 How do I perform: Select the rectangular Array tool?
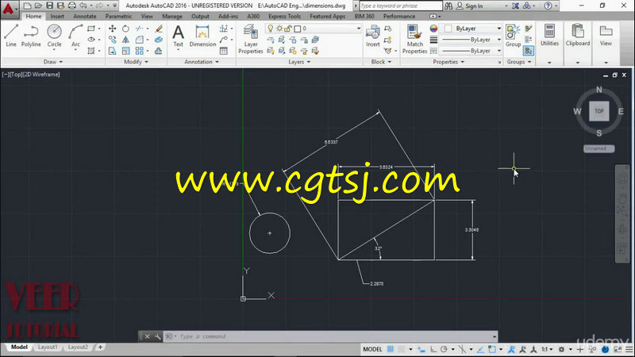140,51
